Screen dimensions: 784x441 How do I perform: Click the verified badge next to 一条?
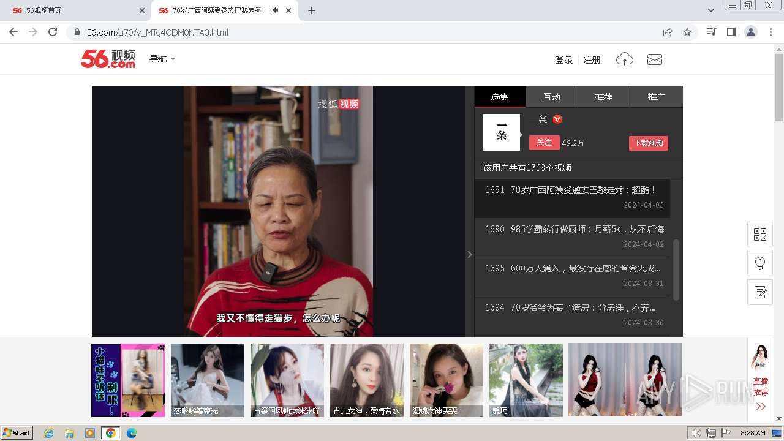[557, 119]
